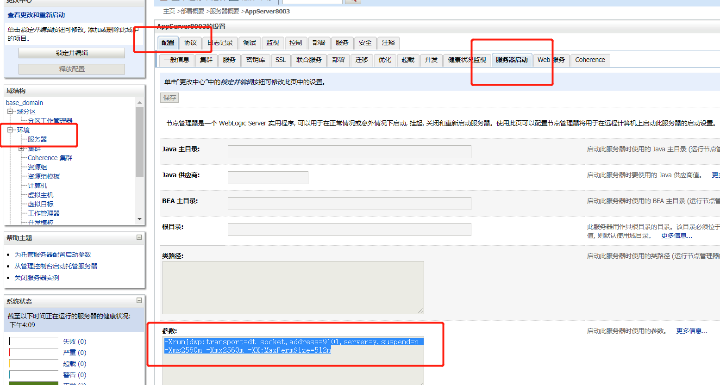The width and height of the screenshot is (720, 385).
Task: Open 计算机 in the tree
Action: [x=38, y=186]
